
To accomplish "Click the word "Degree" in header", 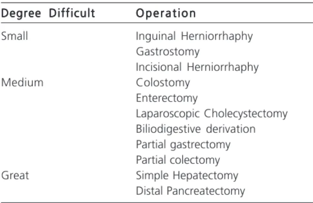I will tap(21, 13).
